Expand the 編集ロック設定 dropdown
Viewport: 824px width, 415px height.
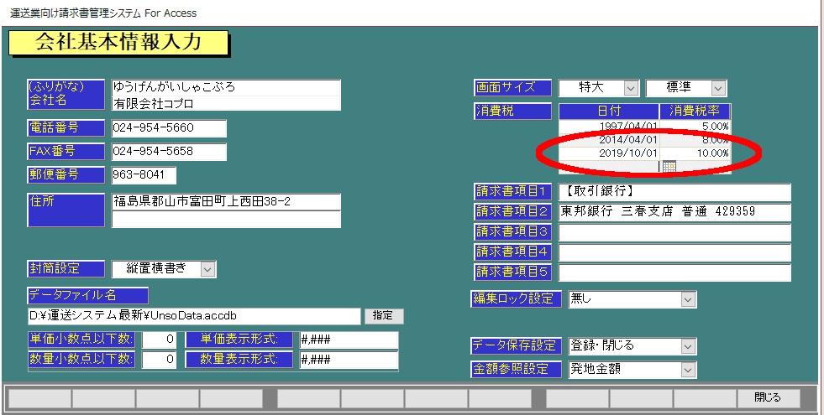point(688,299)
